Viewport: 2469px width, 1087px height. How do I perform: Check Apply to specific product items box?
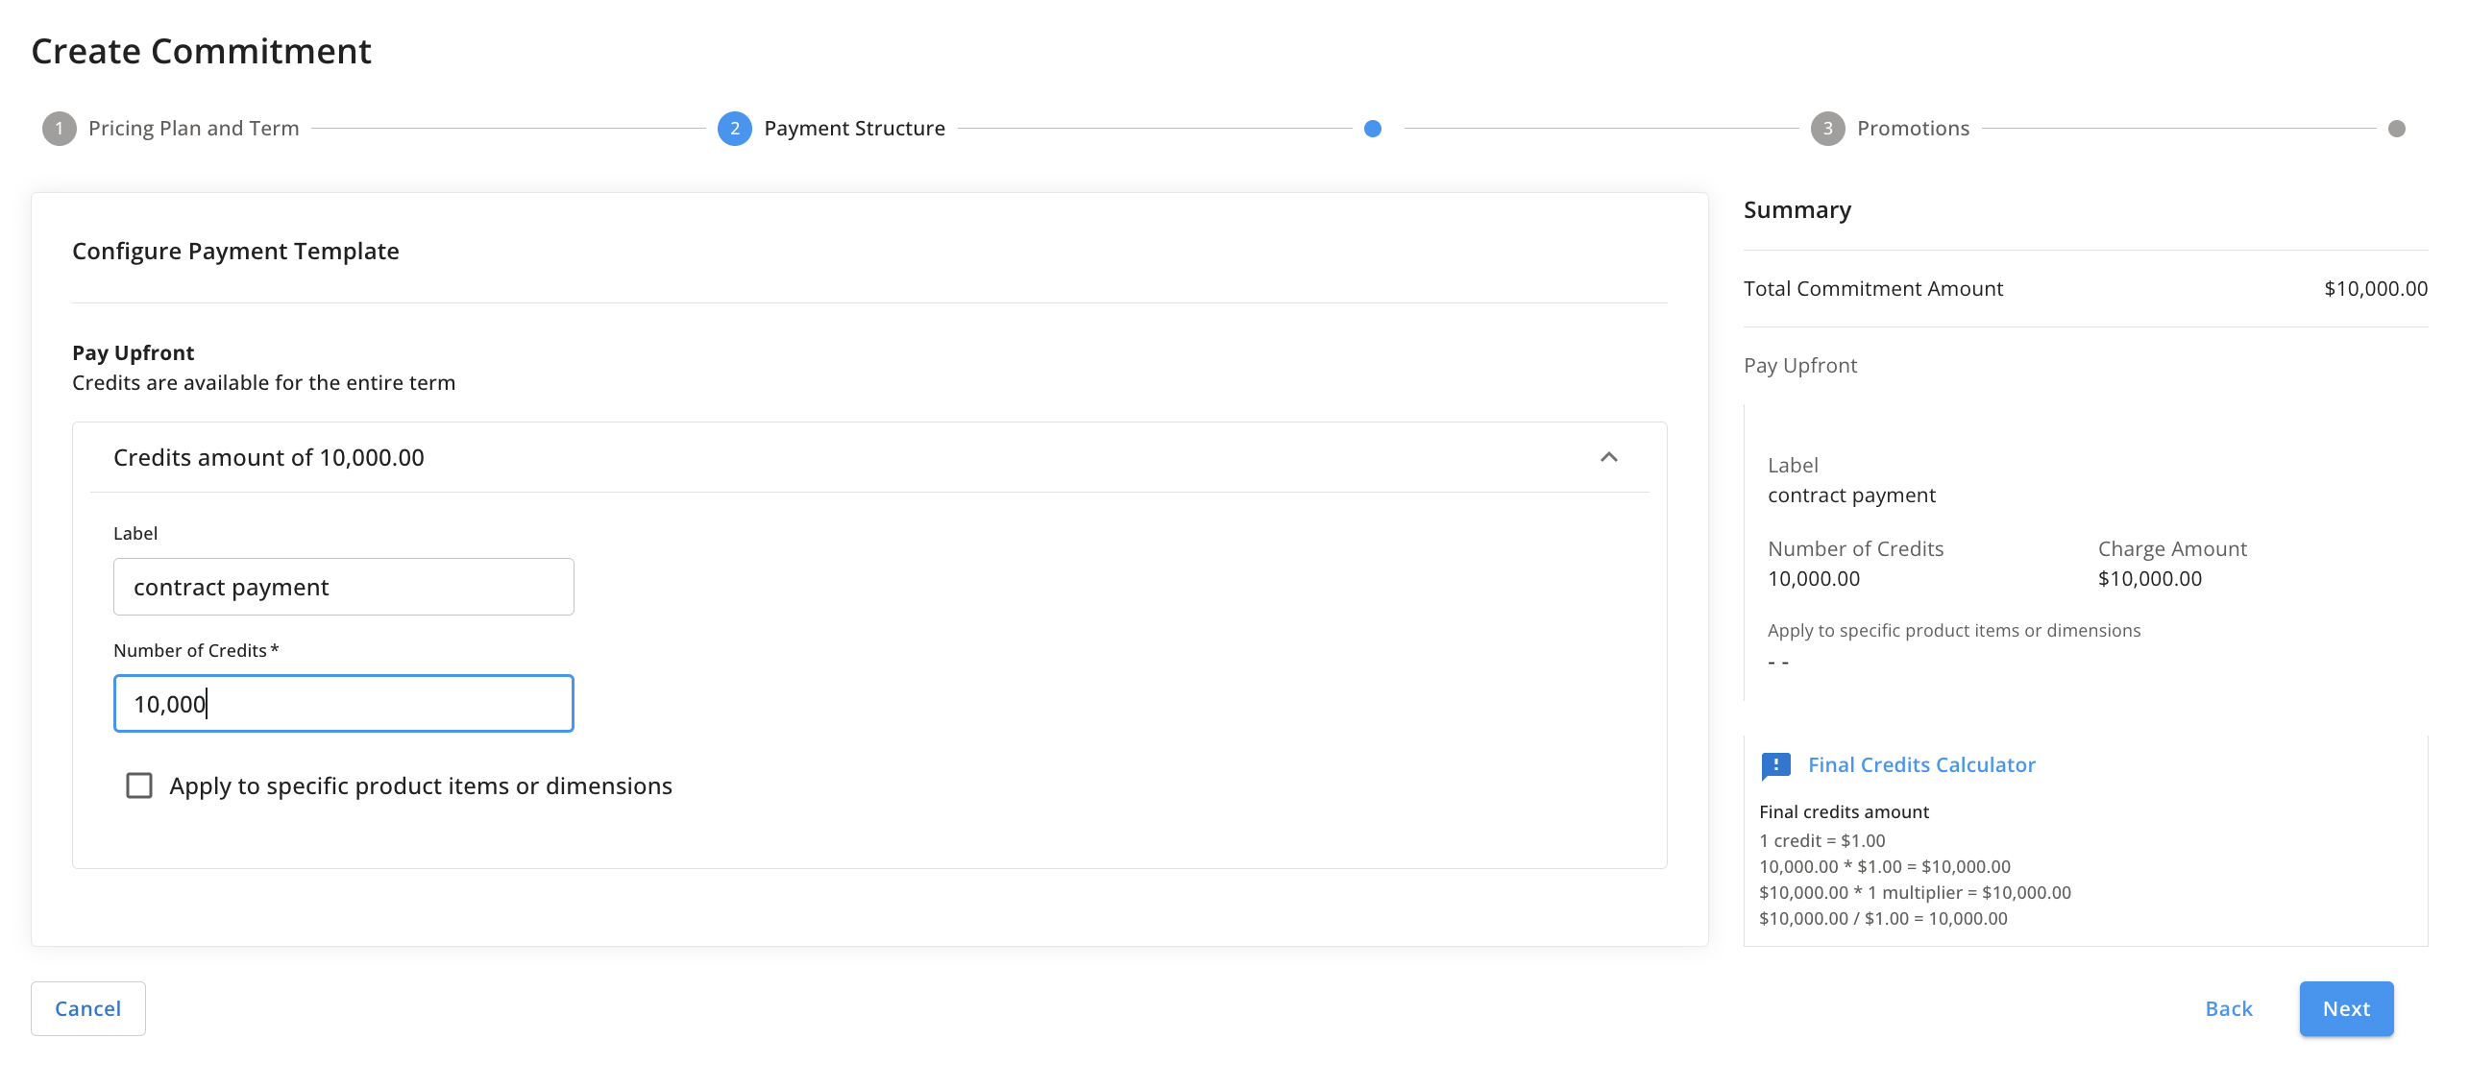[x=139, y=785]
